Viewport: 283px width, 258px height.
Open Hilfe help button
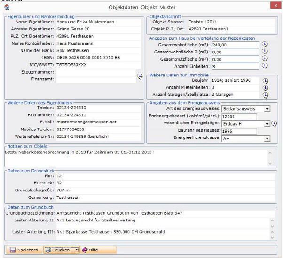coord(98,250)
